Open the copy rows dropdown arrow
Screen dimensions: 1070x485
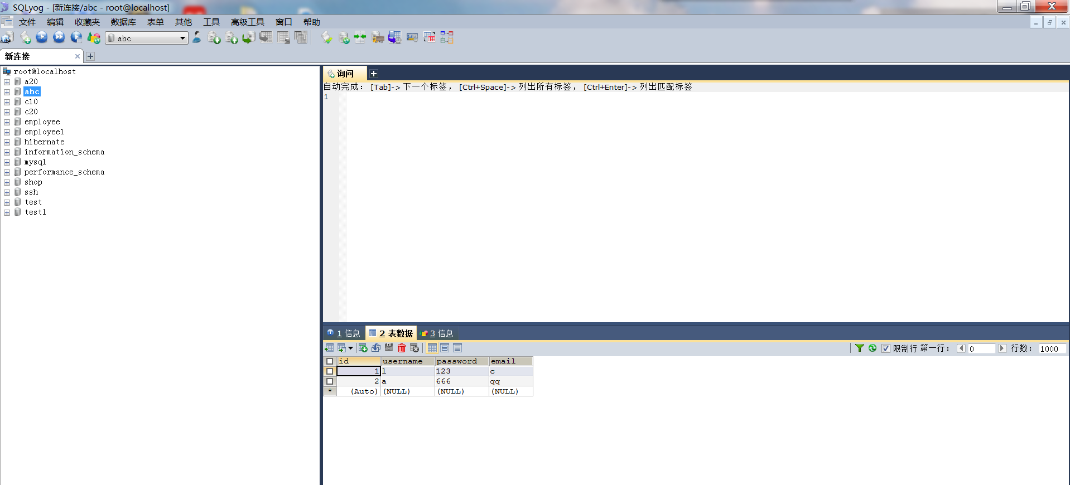point(350,348)
